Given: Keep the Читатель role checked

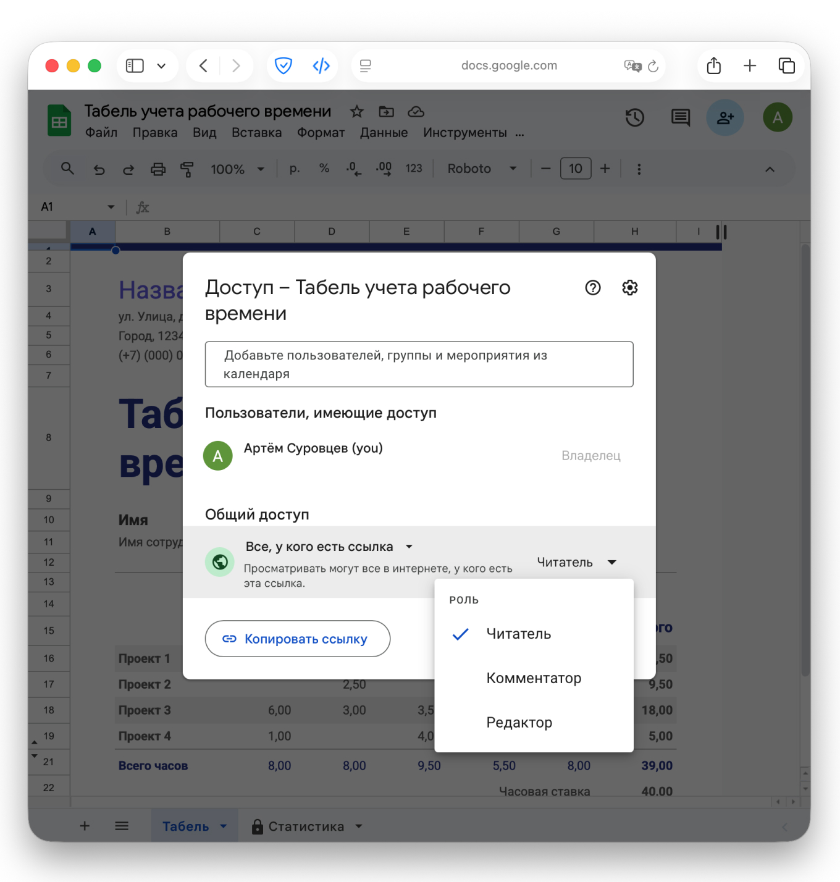Looking at the screenshot, I should click(x=518, y=633).
